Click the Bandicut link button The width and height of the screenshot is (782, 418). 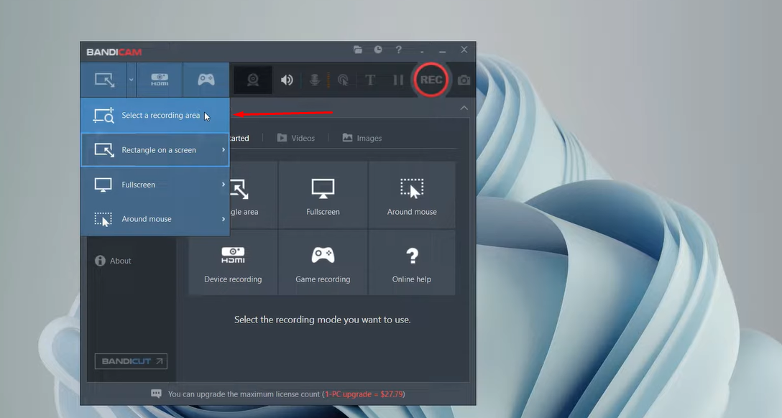click(x=131, y=361)
